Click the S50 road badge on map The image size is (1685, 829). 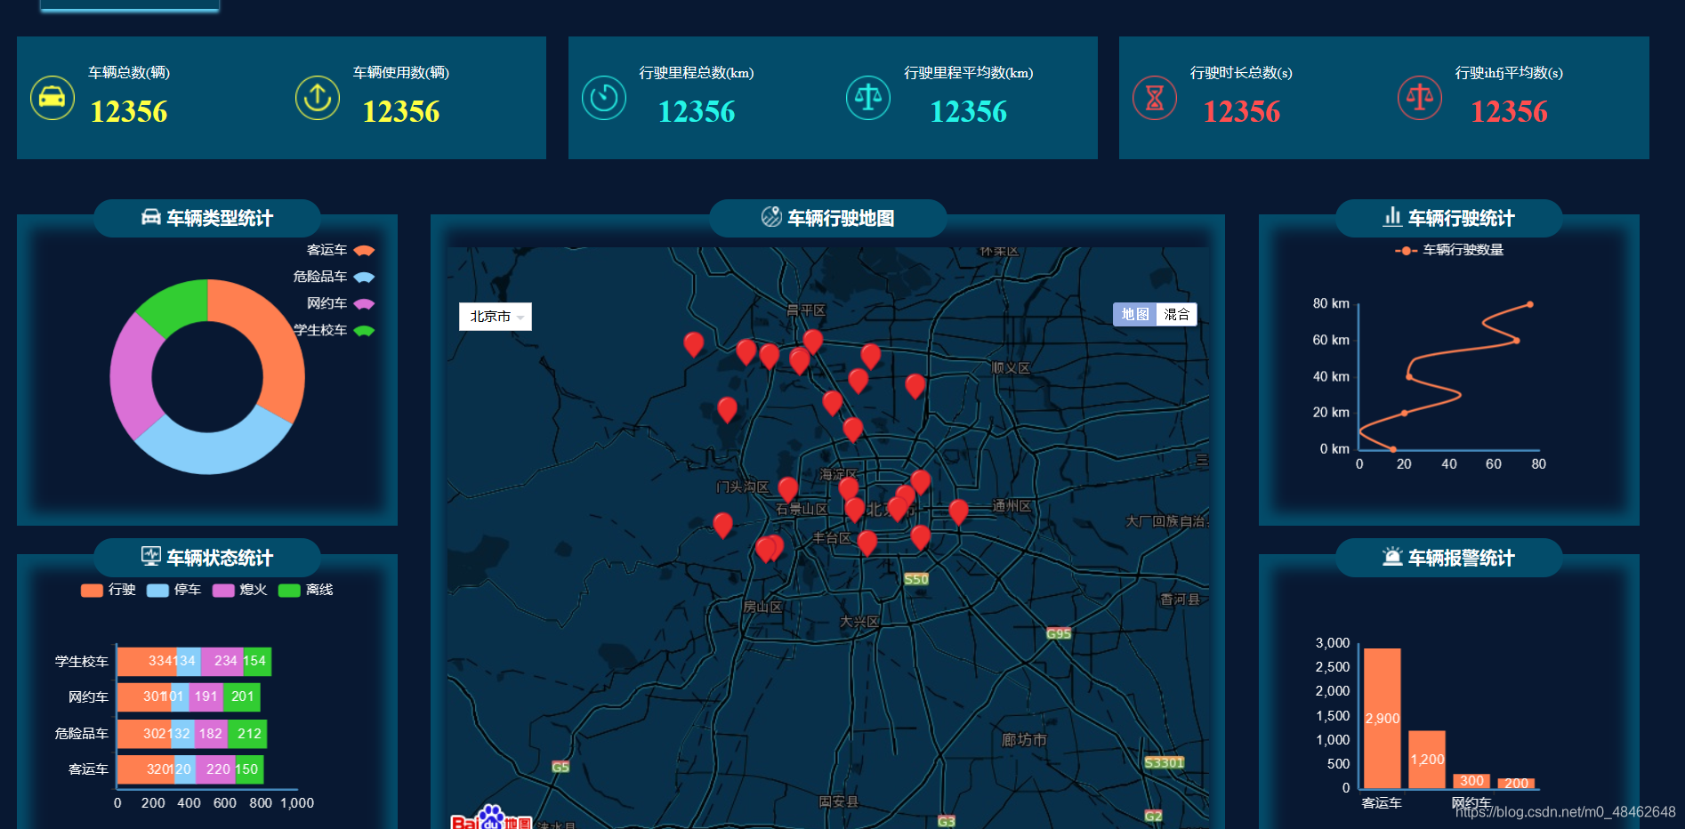tap(916, 579)
